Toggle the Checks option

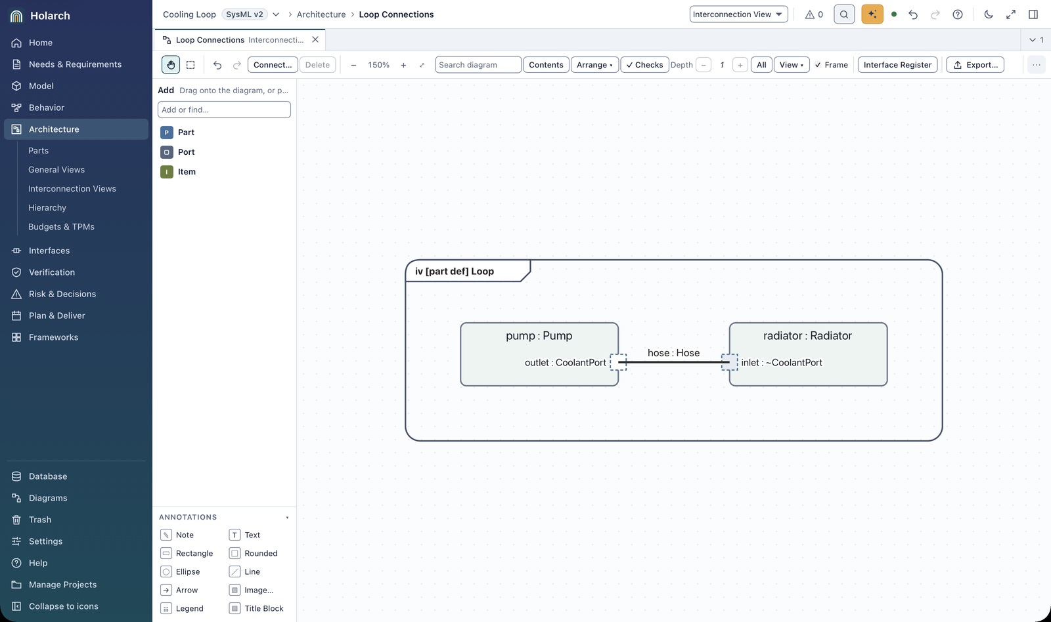(644, 65)
